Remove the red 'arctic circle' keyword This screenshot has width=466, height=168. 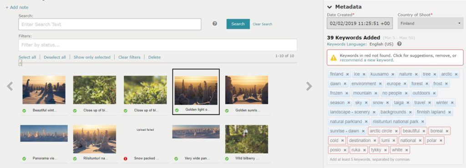(396, 131)
